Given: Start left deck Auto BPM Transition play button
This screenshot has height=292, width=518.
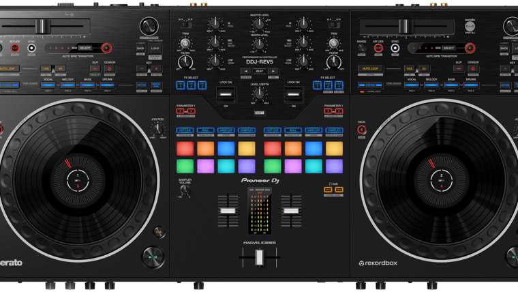Looking at the screenshot, I should (106, 48).
